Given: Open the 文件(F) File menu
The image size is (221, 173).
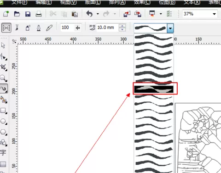Looking at the screenshot, I should (19, 2).
